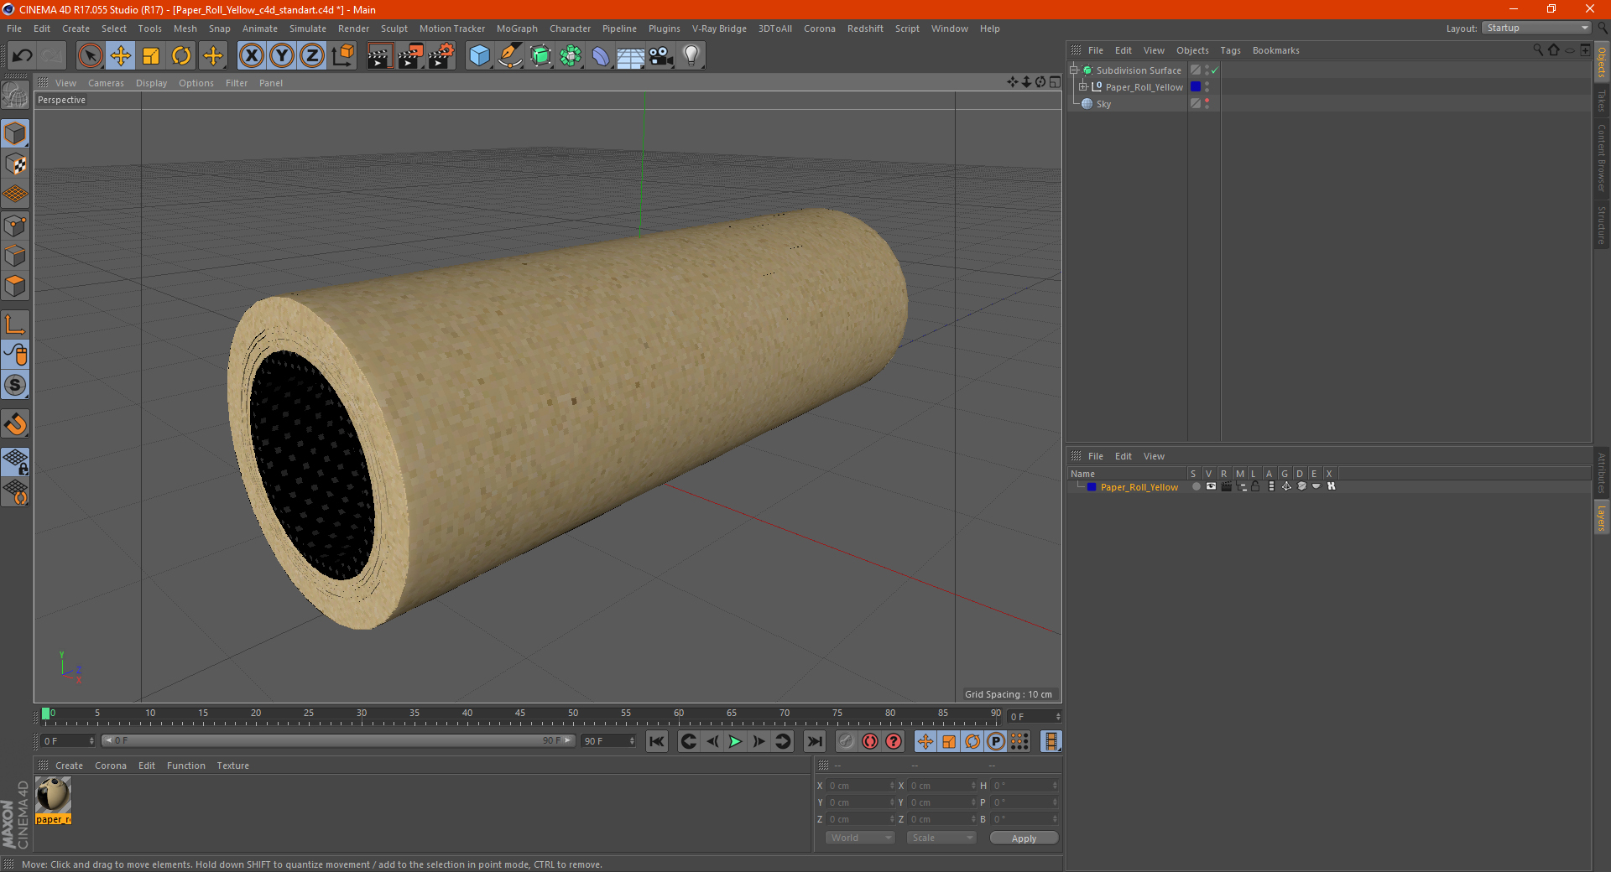Open the Layers side tab
The image size is (1611, 872).
pyautogui.click(x=1601, y=517)
